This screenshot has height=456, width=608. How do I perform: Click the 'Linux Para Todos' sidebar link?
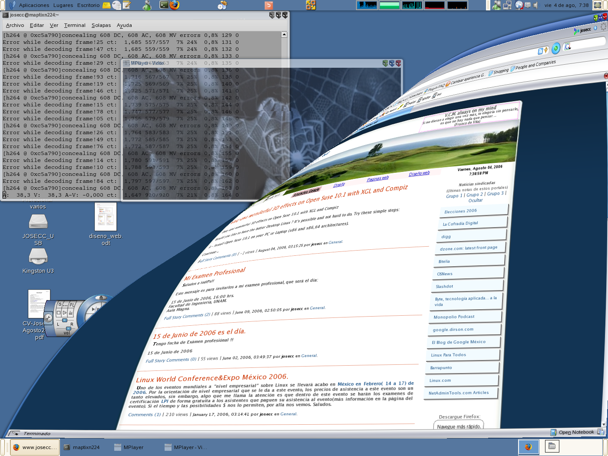click(x=448, y=355)
